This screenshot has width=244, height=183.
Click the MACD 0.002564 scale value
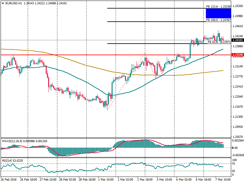pyautogui.click(x=238, y=140)
